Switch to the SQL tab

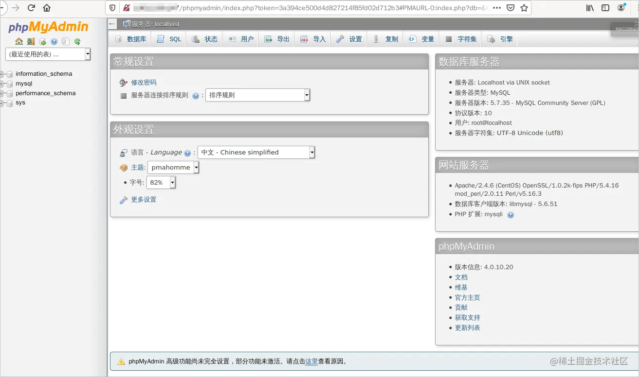[169, 39]
